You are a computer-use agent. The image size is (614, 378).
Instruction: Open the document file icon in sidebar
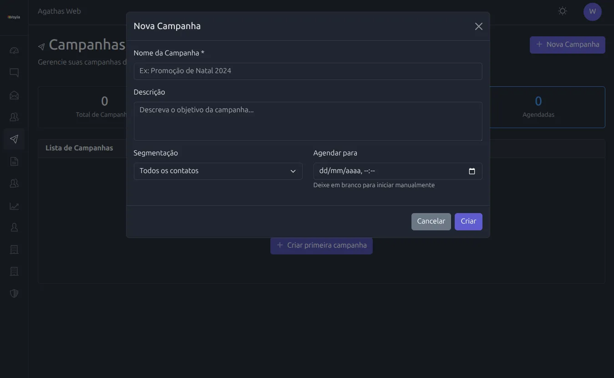14,161
